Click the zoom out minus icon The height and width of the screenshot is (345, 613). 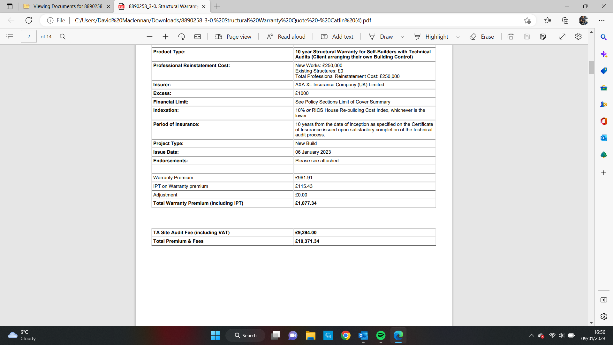point(149,36)
